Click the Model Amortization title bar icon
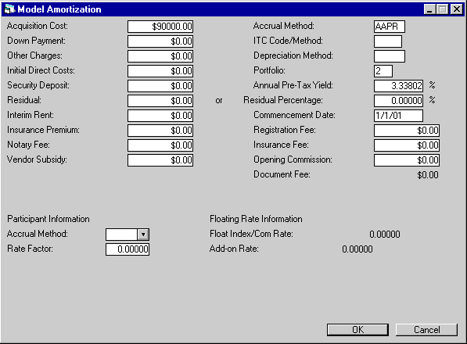This screenshot has height=344, width=467. point(9,9)
